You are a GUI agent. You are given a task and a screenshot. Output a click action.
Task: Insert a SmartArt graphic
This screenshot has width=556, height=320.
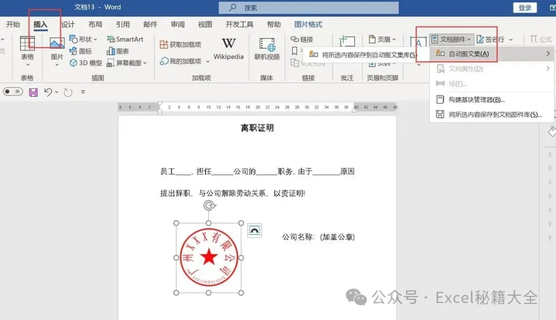125,39
